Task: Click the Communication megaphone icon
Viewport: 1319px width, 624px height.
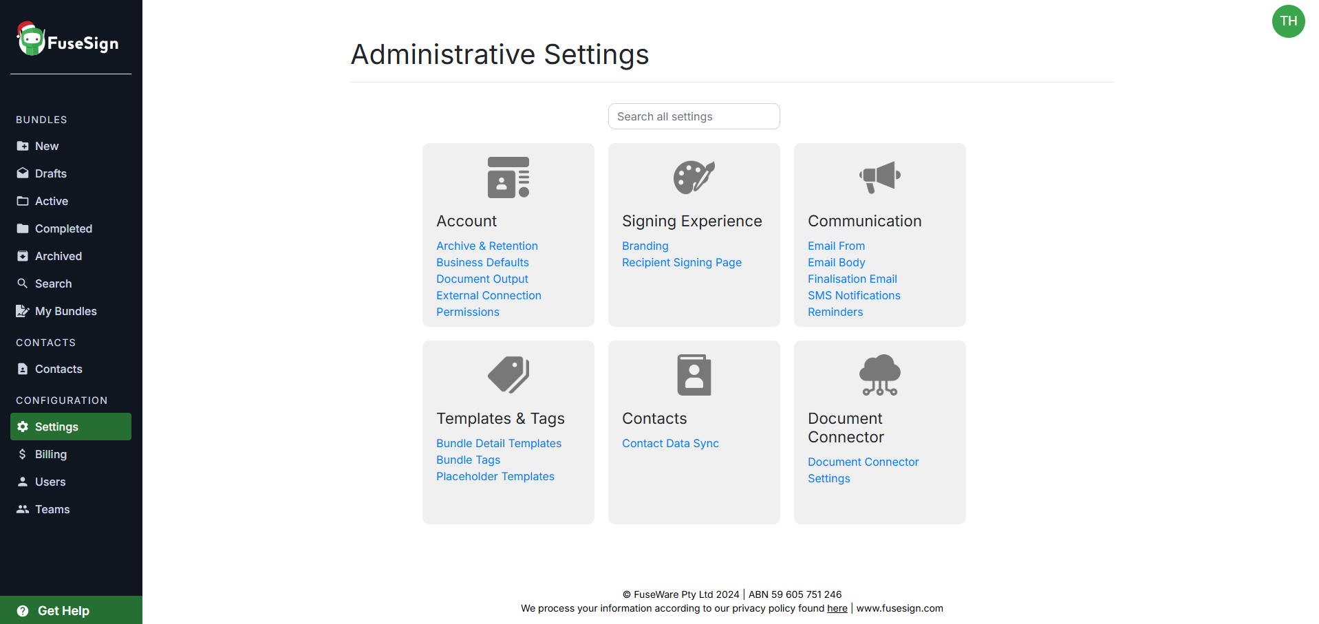Action: [880, 177]
